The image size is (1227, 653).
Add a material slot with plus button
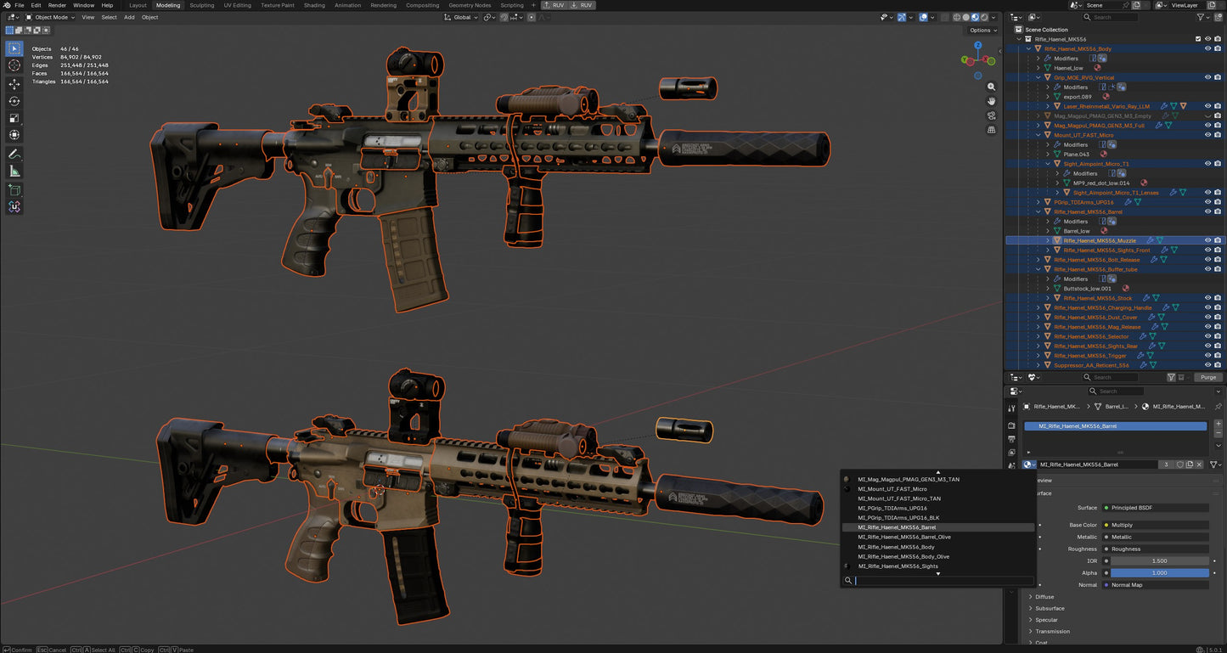pos(1219,423)
